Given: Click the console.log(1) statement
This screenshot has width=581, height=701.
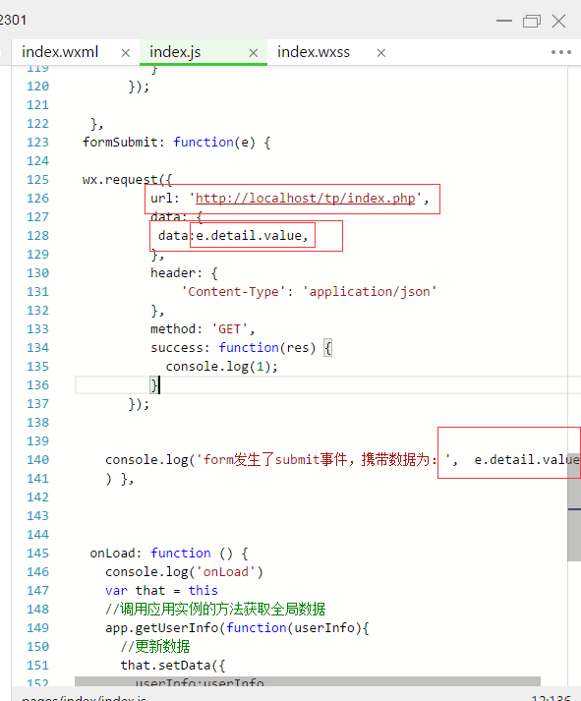Looking at the screenshot, I should [221, 367].
